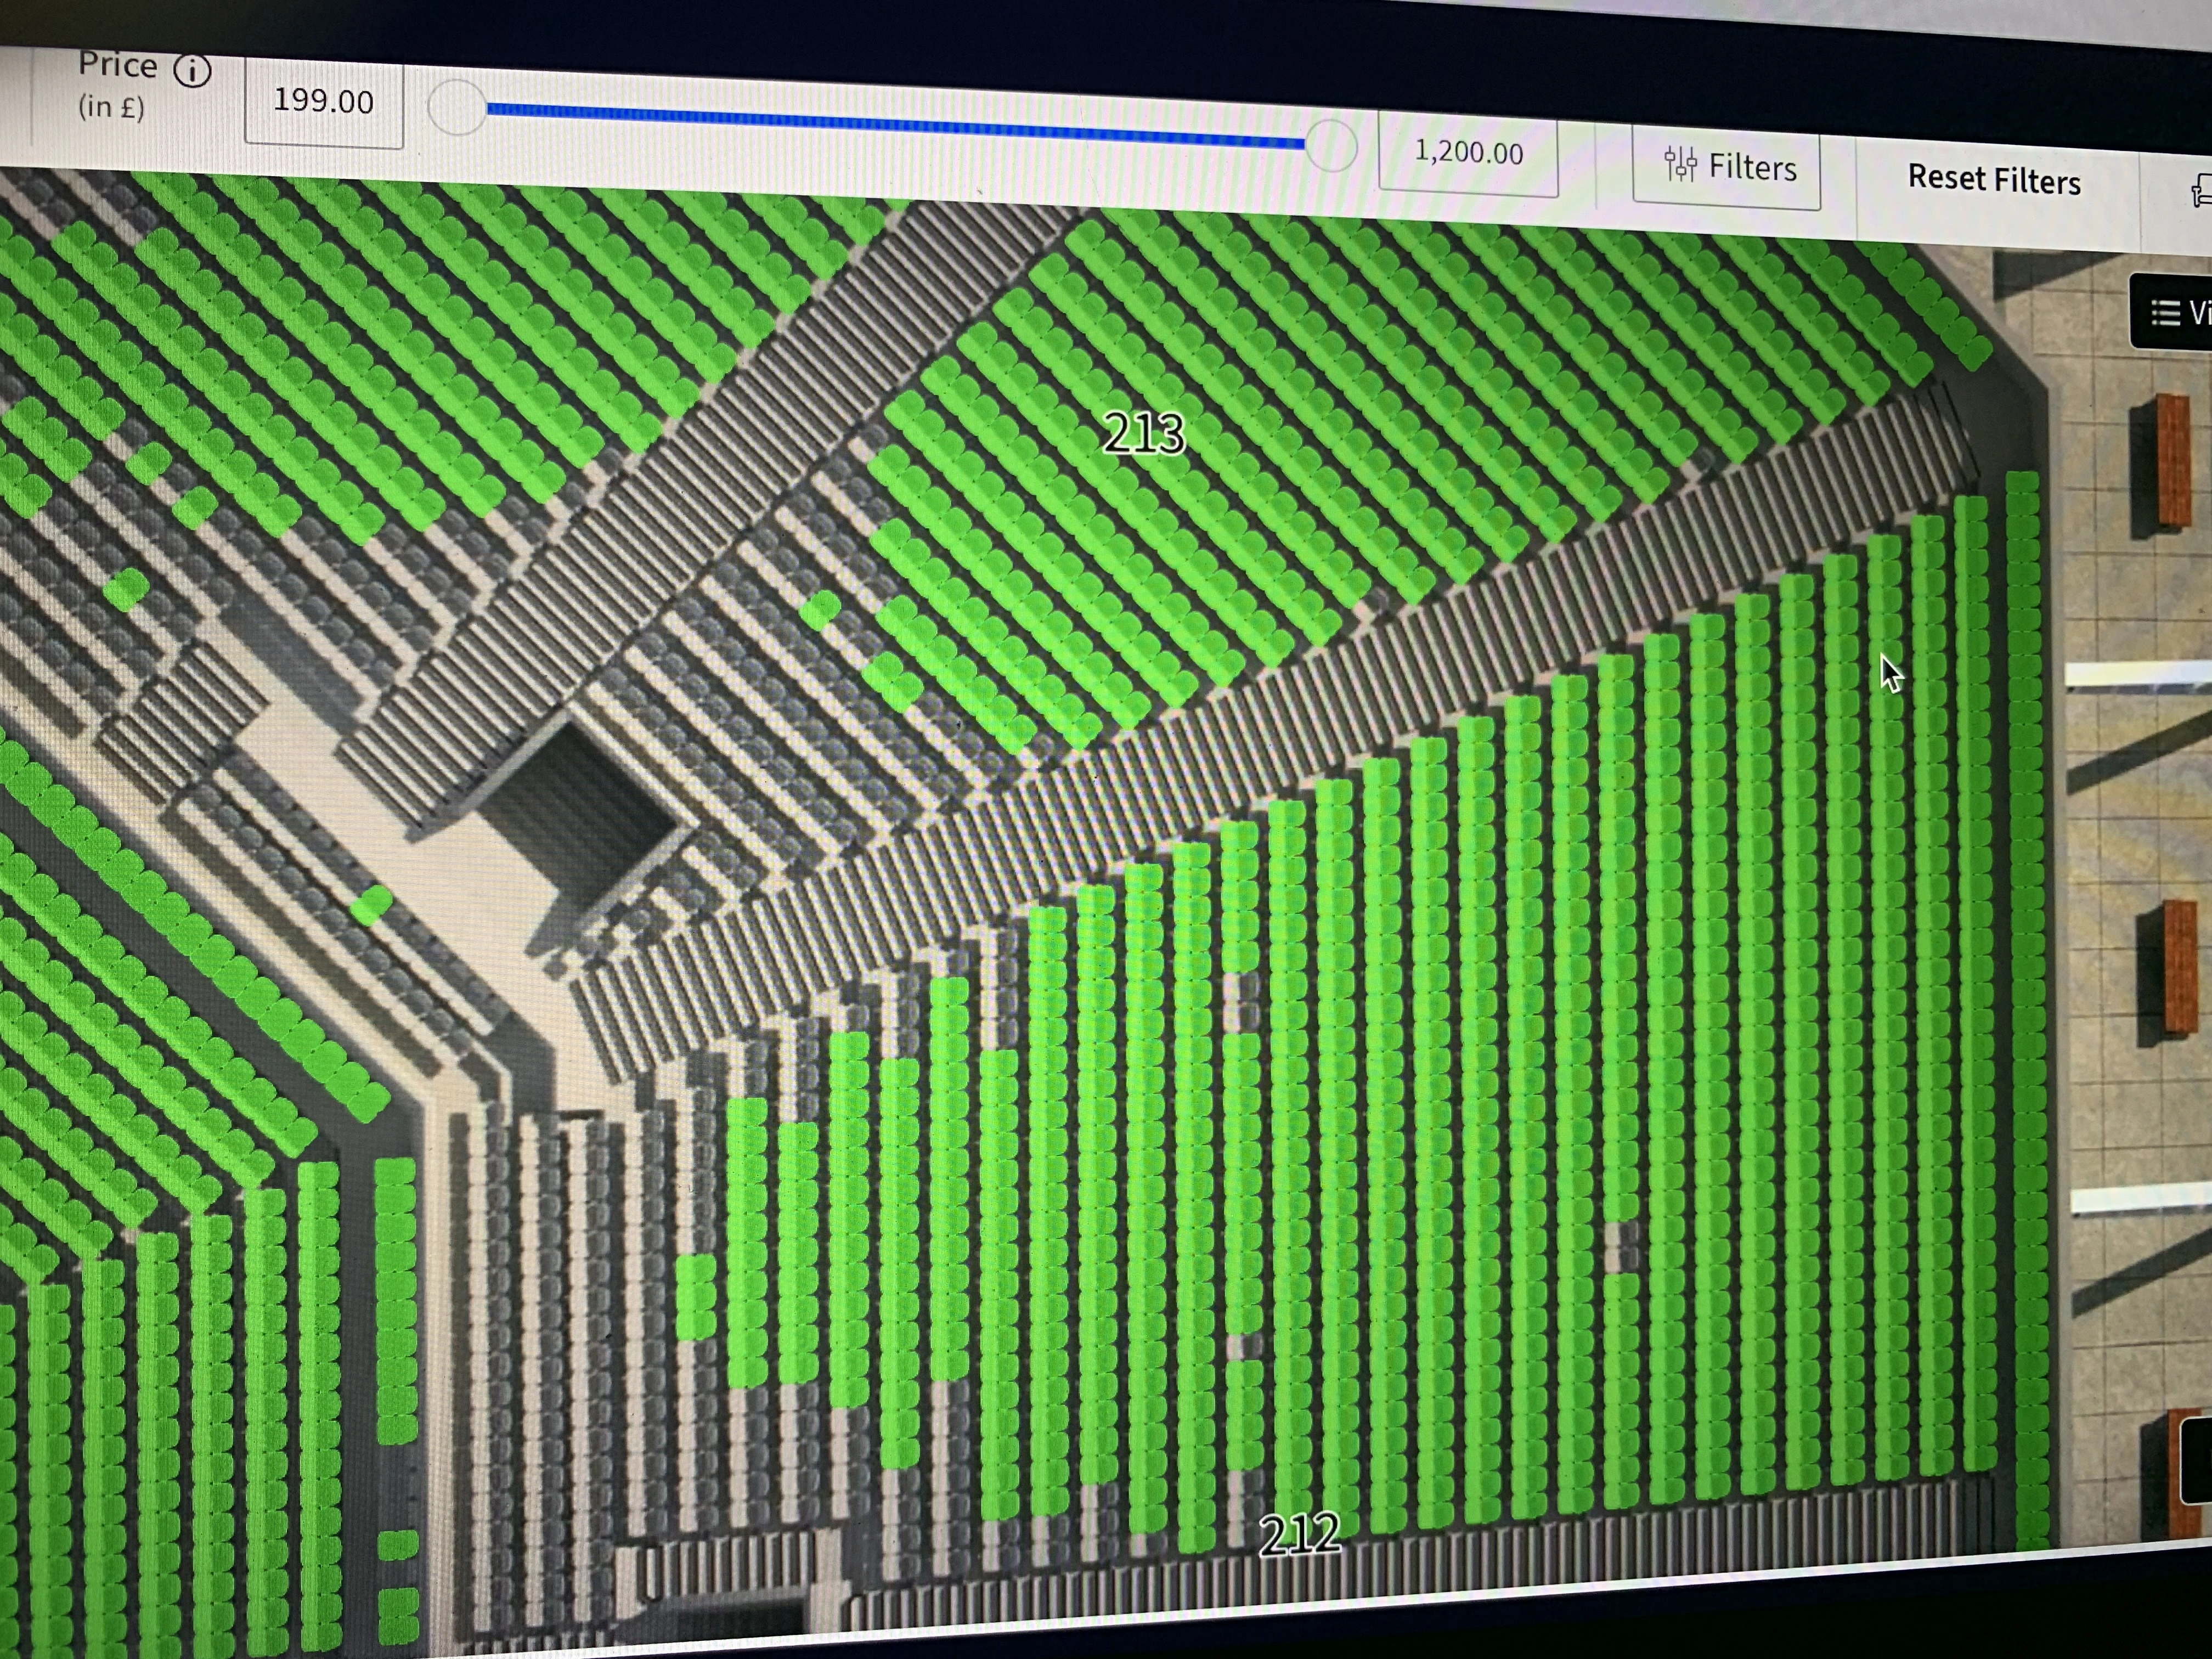Click the minimum price slider handle

pos(456,107)
